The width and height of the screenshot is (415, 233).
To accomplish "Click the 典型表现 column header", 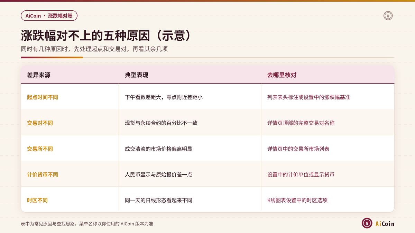I will (x=137, y=75).
